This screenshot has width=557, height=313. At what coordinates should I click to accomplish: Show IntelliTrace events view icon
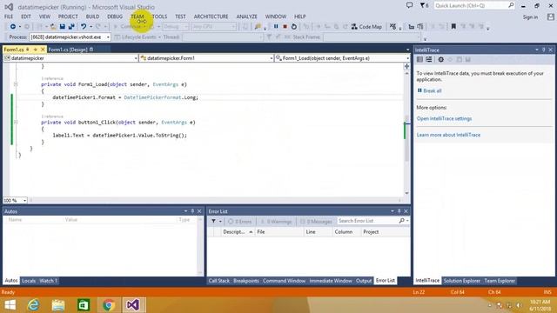(419, 60)
